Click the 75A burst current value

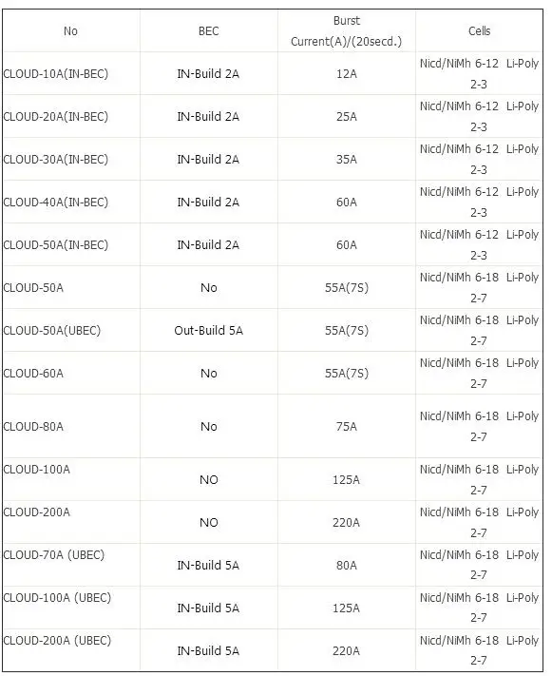coord(347,426)
